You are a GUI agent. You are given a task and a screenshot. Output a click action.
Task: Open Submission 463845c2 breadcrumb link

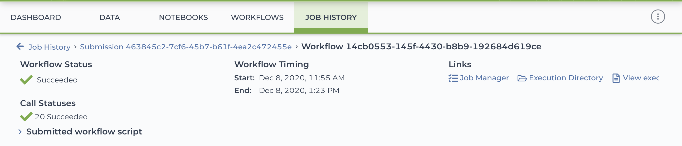pyautogui.click(x=186, y=47)
